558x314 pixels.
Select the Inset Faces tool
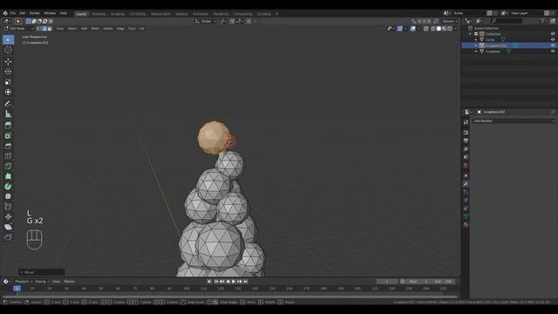coord(8,136)
